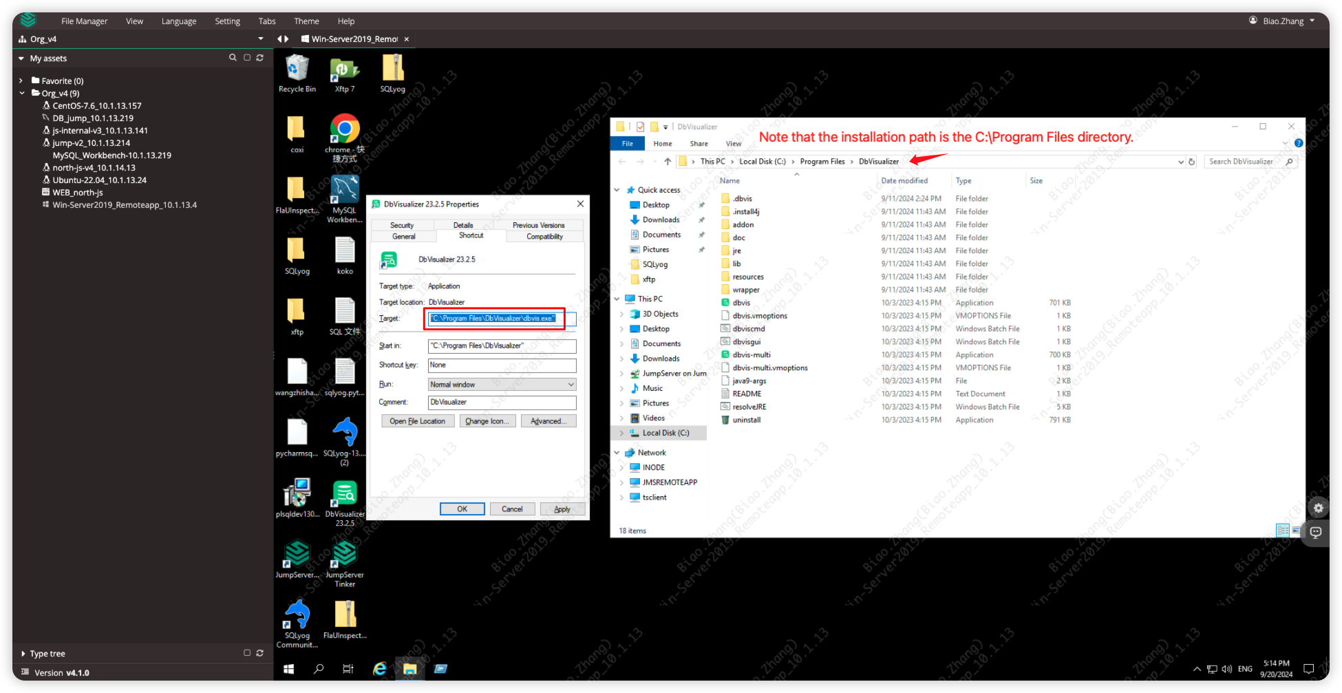The image size is (1342, 693).
Task: Click the sidebar collapse arrows next to tab
Action: click(x=283, y=39)
